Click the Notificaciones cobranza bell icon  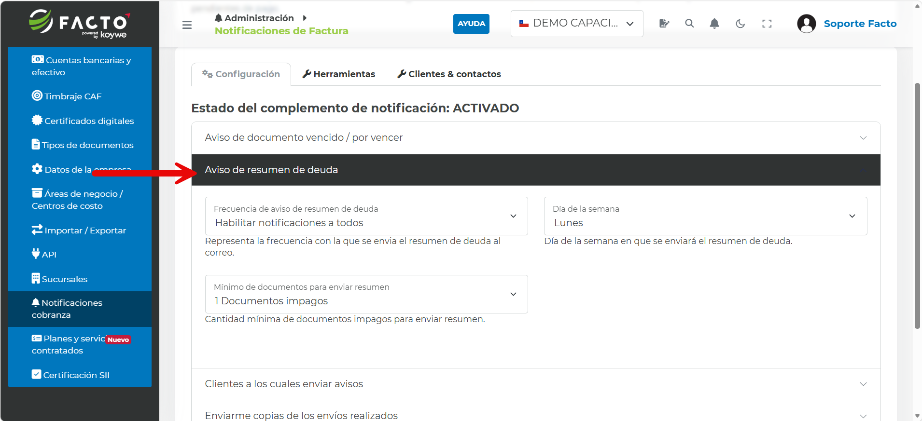[x=36, y=302]
